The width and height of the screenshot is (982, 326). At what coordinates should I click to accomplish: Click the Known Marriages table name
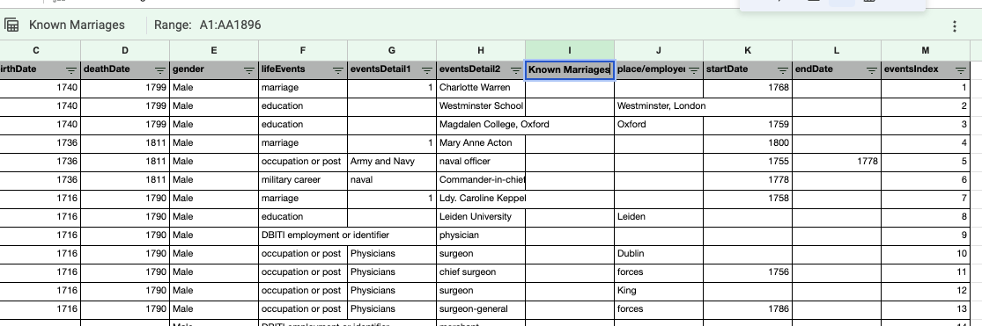77,25
